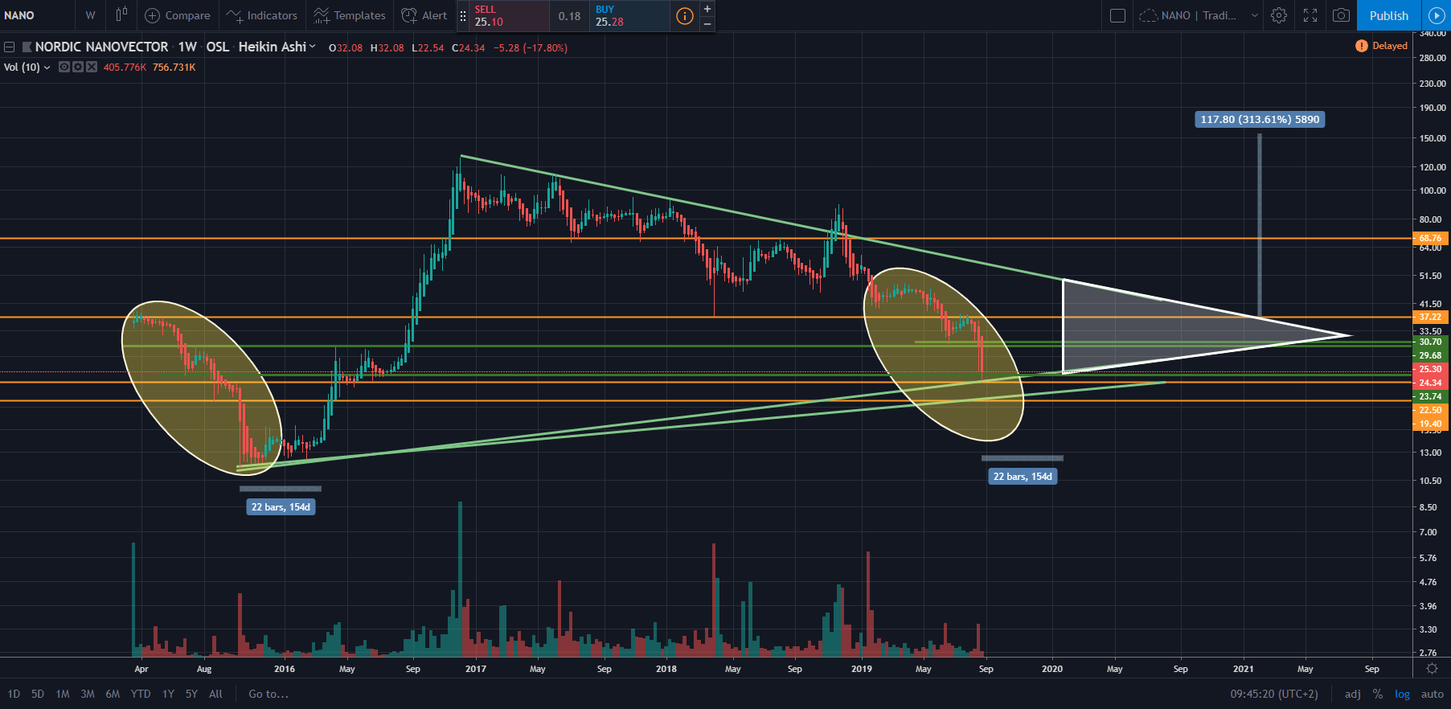This screenshot has width=1451, height=709.
Task: Open Volume indicator settings gear
Action: click(78, 67)
